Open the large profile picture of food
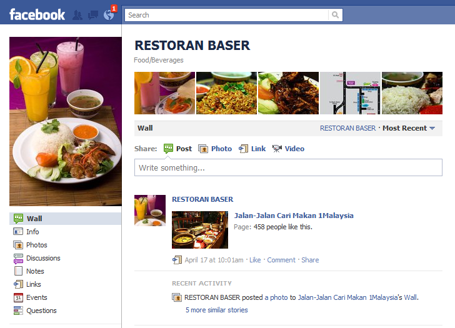This screenshot has width=455, height=328. 65,121
